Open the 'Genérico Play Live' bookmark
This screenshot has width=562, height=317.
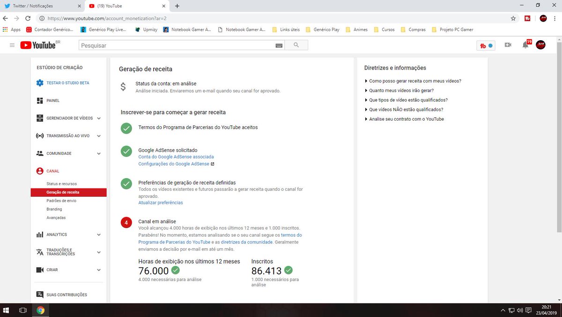[104, 29]
